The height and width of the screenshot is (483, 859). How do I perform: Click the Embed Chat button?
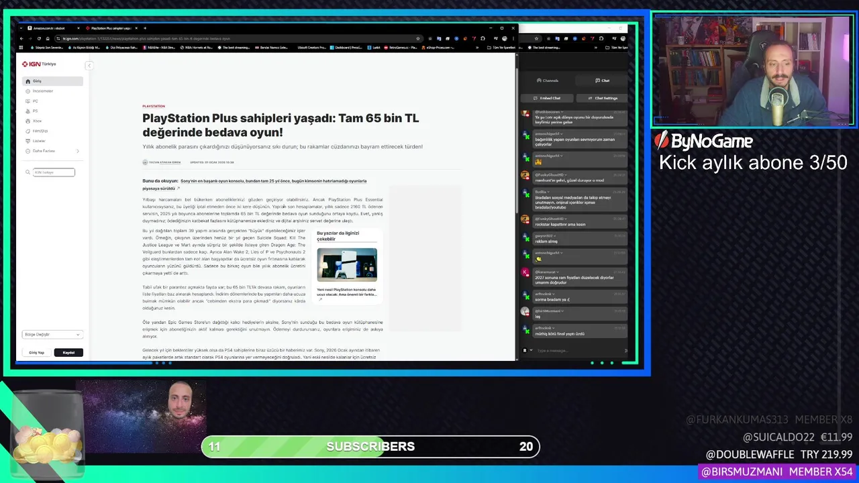point(547,98)
